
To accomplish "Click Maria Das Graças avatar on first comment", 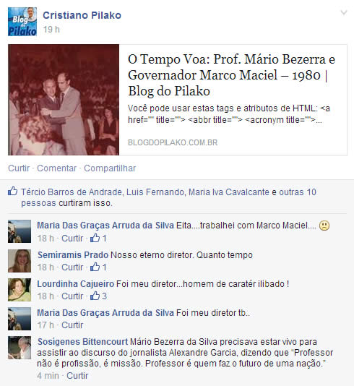I will pyautogui.click(x=20, y=231).
